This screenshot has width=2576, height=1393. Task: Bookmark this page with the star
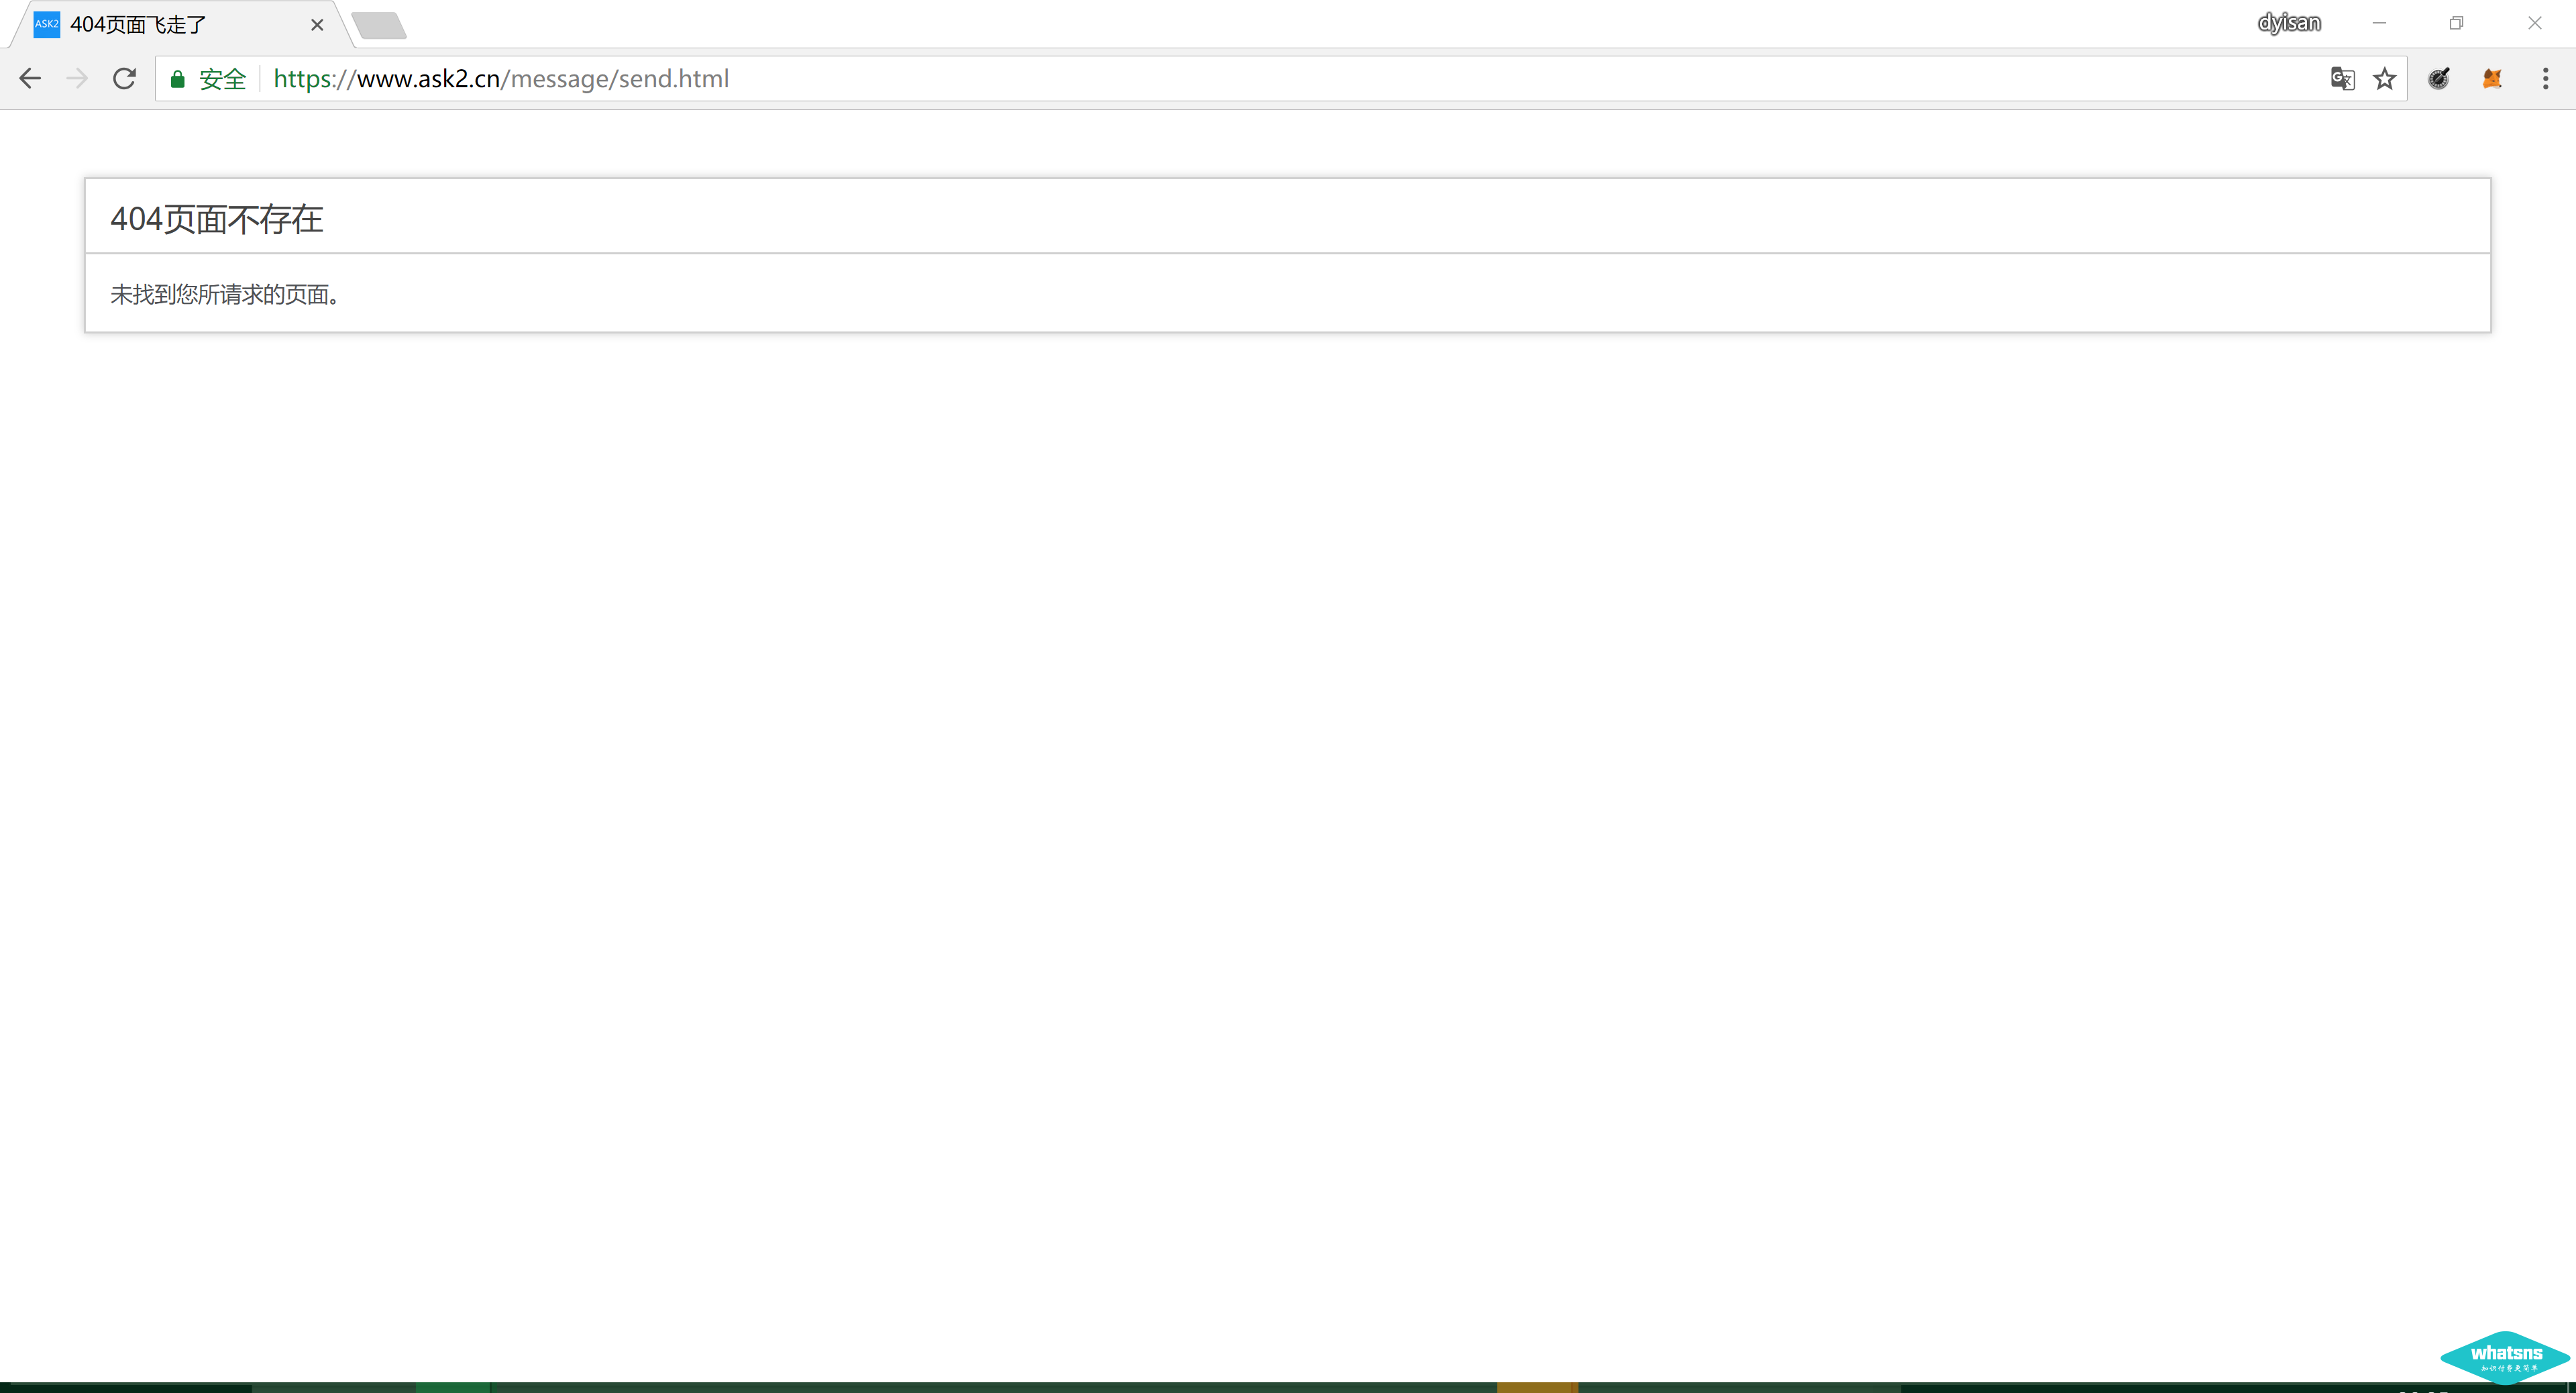tap(2385, 79)
